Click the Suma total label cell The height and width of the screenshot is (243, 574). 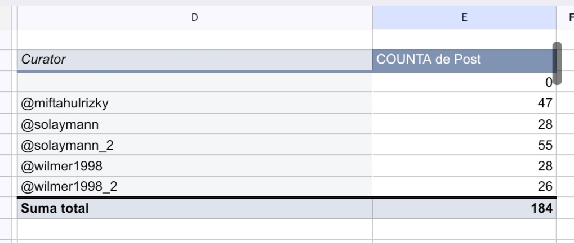click(x=195, y=208)
